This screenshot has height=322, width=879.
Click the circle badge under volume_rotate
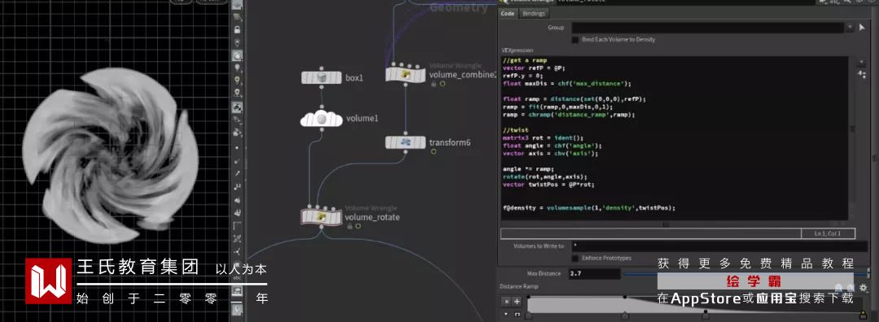[x=357, y=226]
